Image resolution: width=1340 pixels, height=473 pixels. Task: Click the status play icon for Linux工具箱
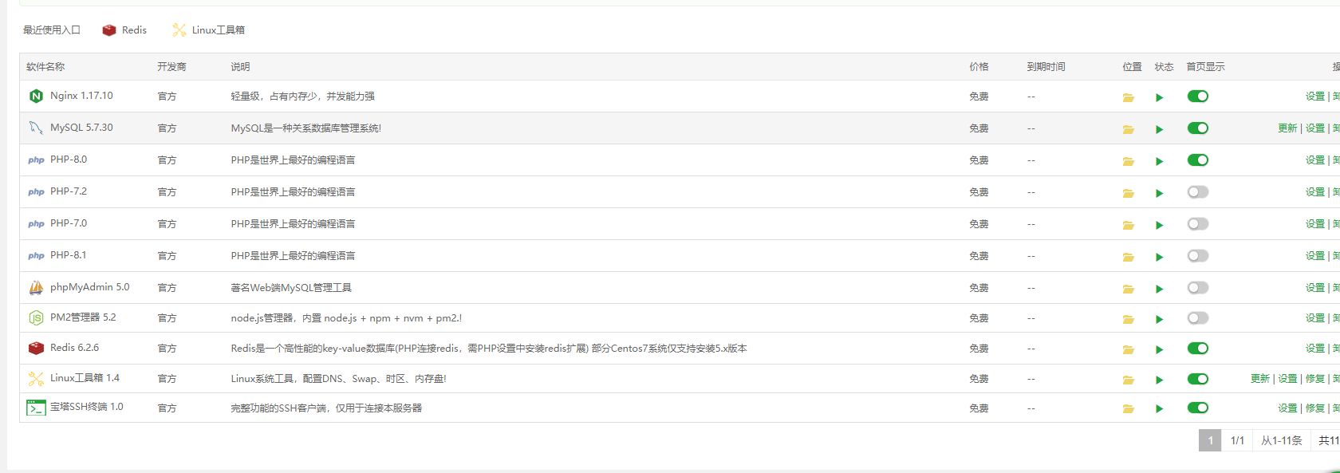coord(1159,380)
